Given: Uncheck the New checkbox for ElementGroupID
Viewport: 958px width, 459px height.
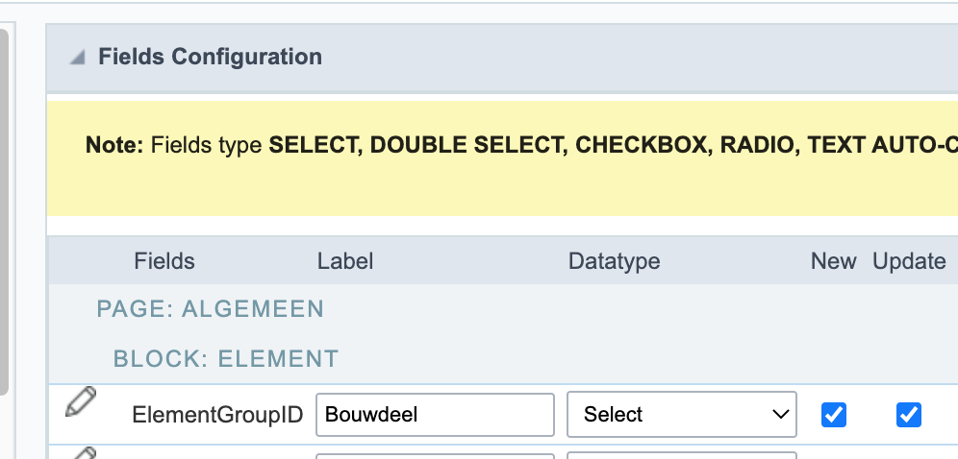Looking at the screenshot, I should click(x=833, y=415).
